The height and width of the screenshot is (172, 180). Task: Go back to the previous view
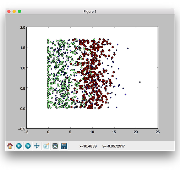pyautogui.click(x=19, y=146)
